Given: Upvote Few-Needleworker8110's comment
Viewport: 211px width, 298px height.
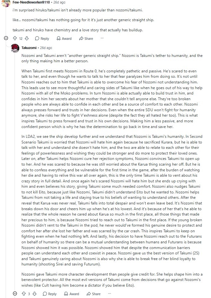Looking at the screenshot, I should coord(15,38).
